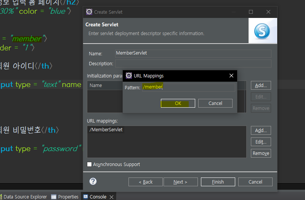
Task: Toggle the Asynchronous Support checkbox
Action: click(89, 164)
